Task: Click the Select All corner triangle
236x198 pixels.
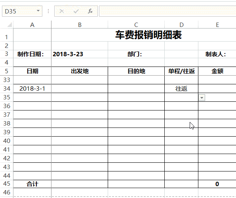Action: 10,25
